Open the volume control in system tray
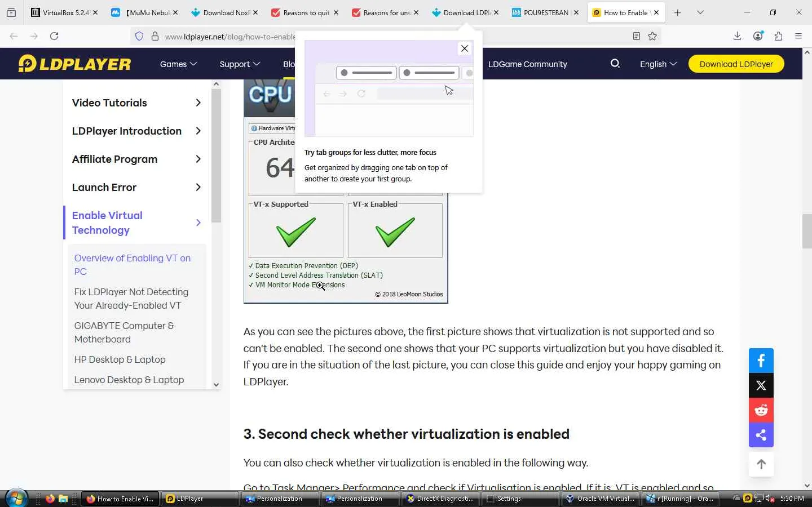The image size is (812, 507). [x=770, y=499]
